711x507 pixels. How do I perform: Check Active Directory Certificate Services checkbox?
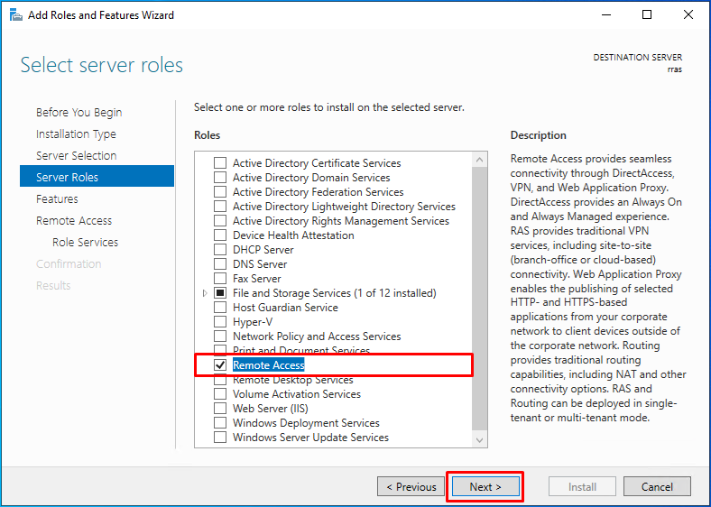pyautogui.click(x=220, y=162)
